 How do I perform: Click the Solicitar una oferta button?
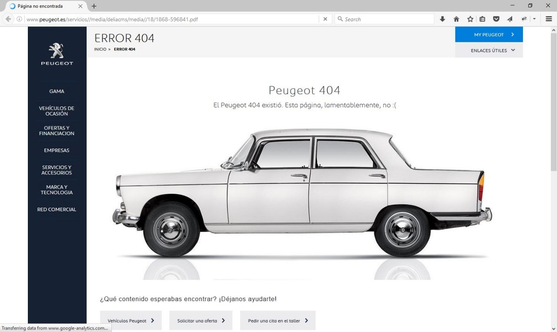(201, 320)
